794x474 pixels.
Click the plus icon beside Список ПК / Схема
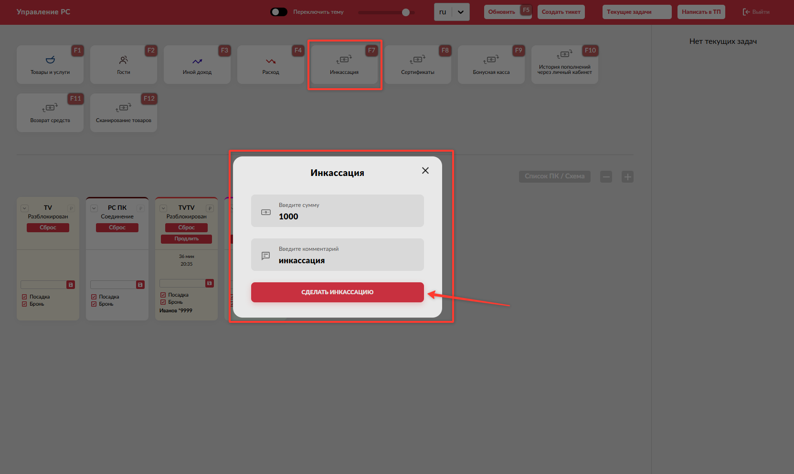click(628, 177)
